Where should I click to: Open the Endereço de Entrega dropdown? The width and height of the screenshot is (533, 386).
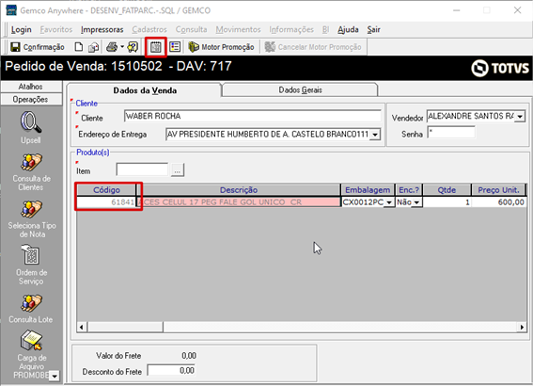point(374,135)
